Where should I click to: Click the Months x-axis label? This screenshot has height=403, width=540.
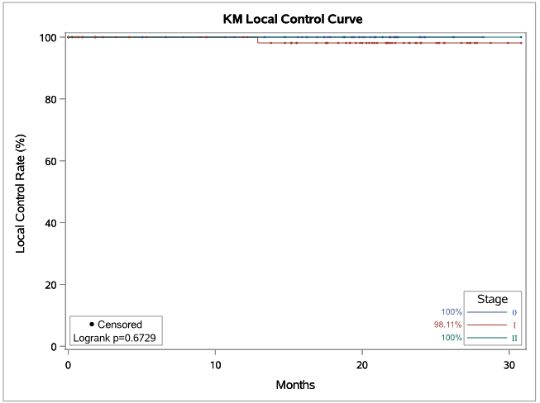point(294,385)
